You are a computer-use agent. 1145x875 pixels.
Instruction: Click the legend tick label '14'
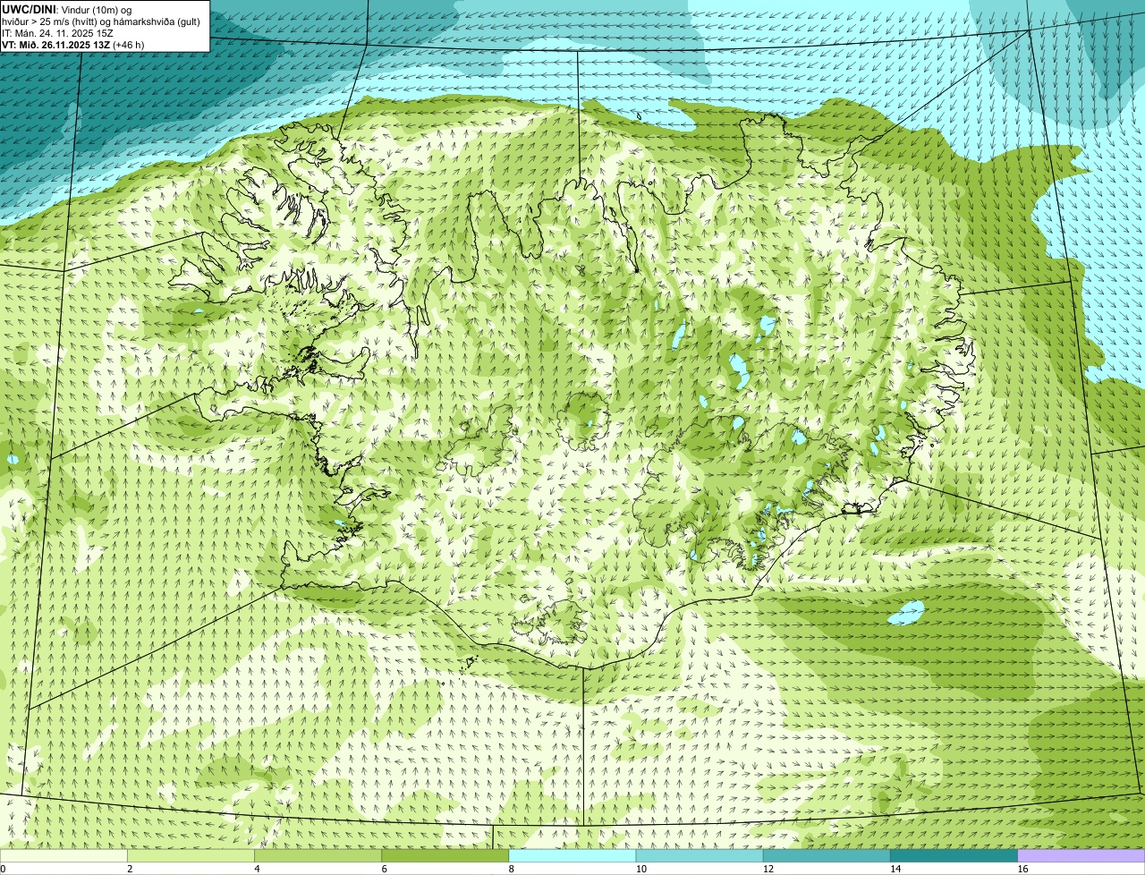895,869
